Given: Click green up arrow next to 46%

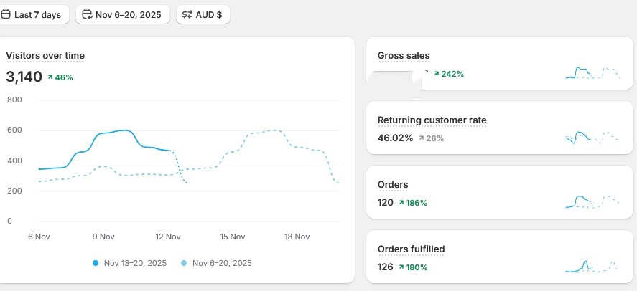Looking at the screenshot, I should click(50, 77).
